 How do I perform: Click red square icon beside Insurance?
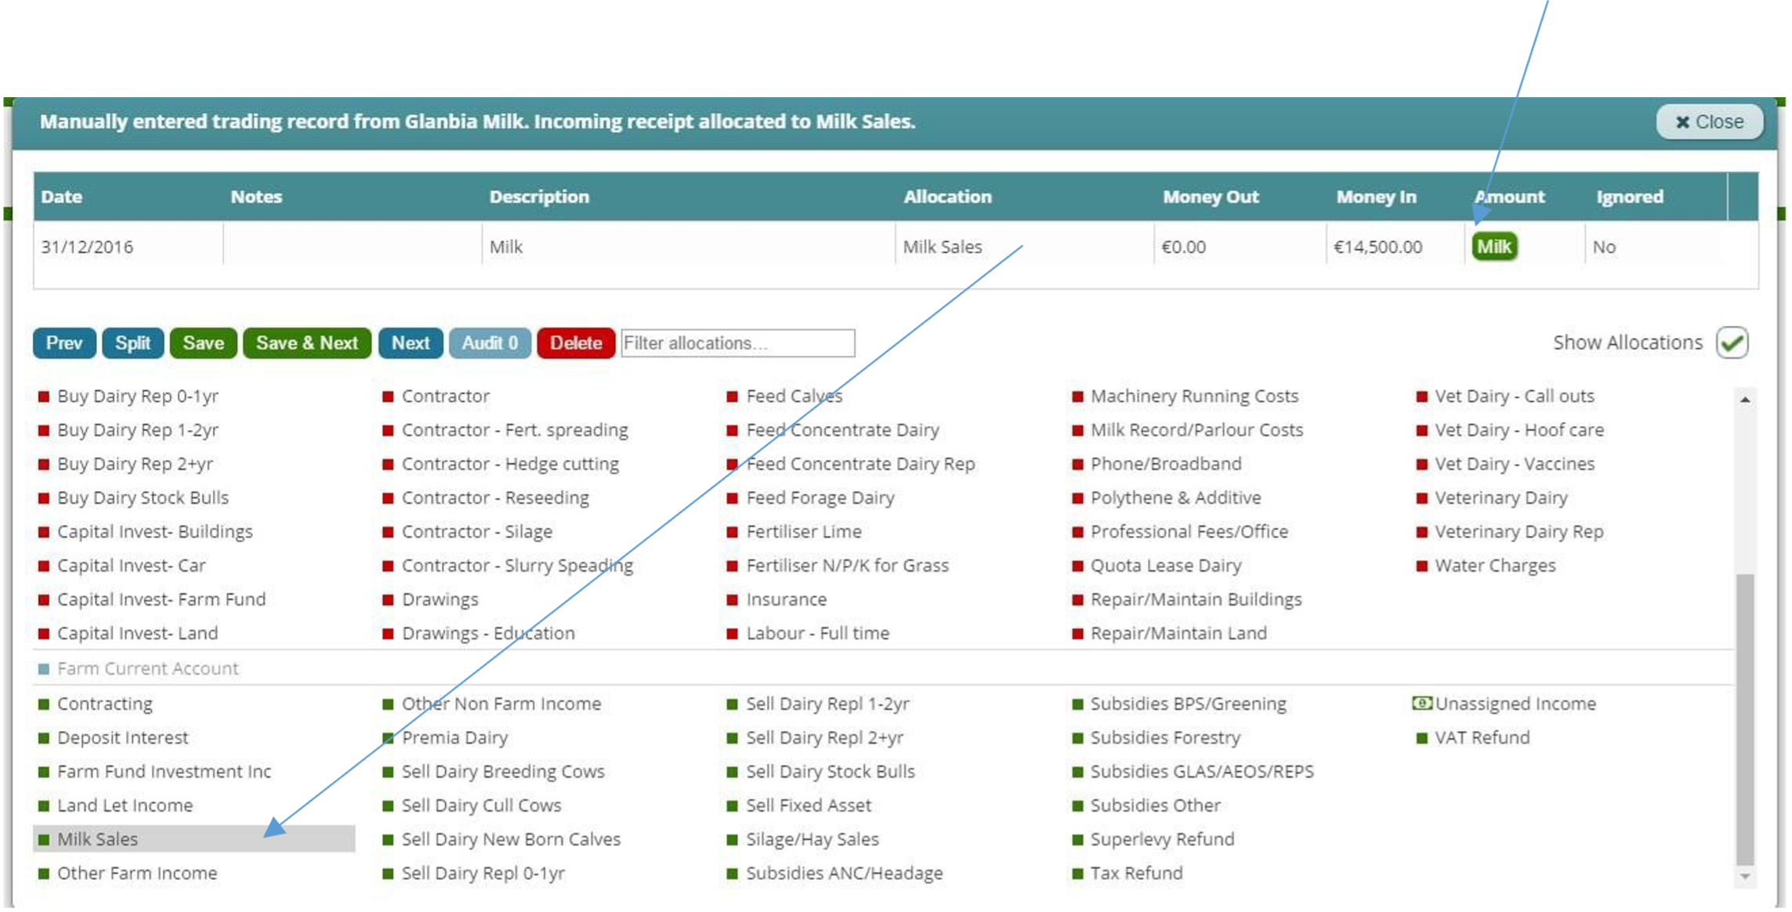[733, 600]
